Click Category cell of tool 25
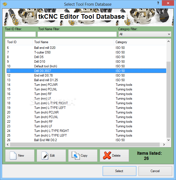 [124, 135]
